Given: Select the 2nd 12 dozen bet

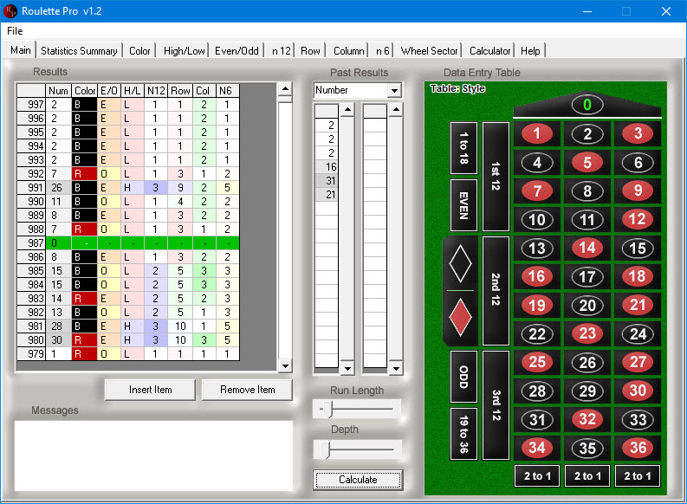Looking at the screenshot, I should [x=496, y=291].
